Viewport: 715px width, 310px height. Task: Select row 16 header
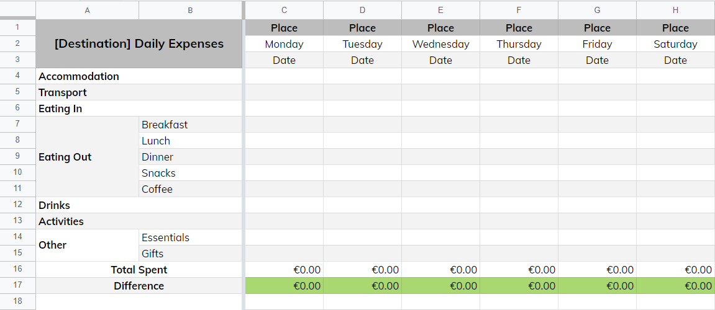(x=18, y=270)
